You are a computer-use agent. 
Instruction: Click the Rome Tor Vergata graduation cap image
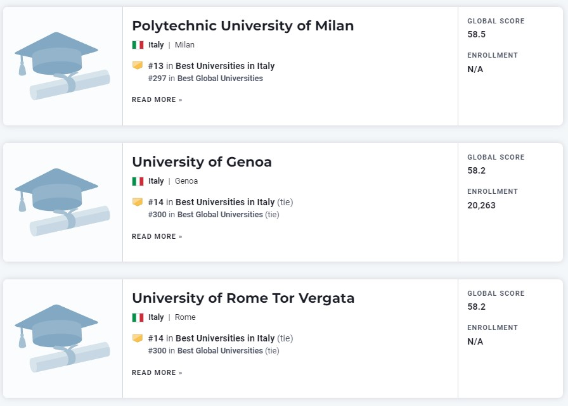click(x=62, y=338)
